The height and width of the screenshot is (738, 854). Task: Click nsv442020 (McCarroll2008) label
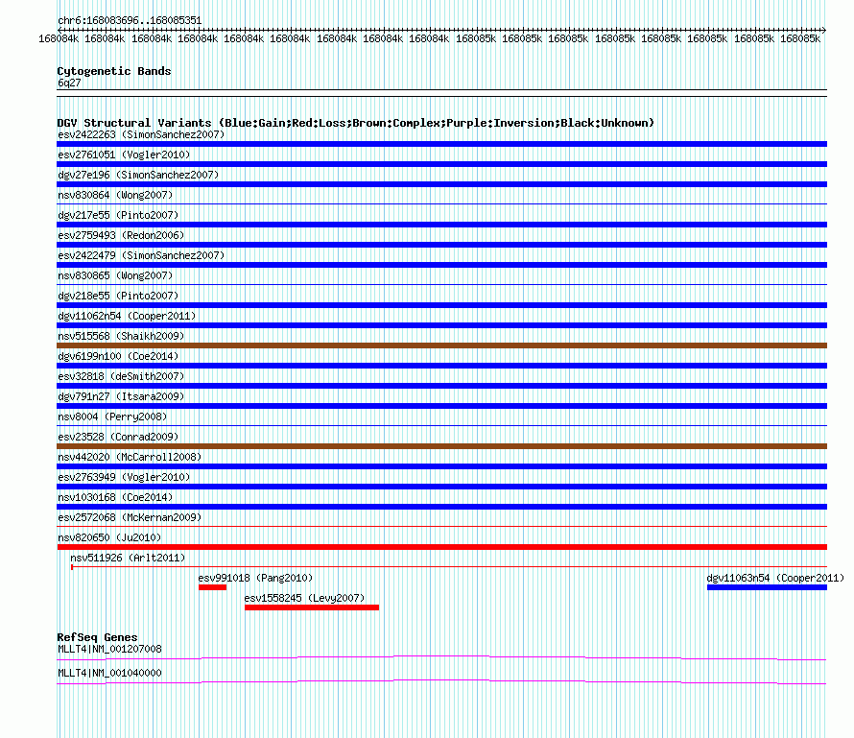pos(130,457)
